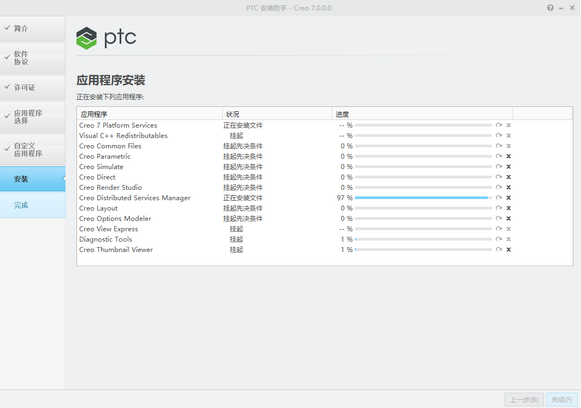The height and width of the screenshot is (408, 581).
Task: Click the 上一步(B) button
Action: (523, 399)
